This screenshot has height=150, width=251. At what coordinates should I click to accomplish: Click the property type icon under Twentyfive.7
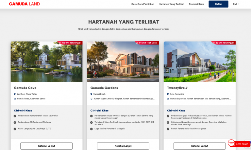(x=168, y=99)
